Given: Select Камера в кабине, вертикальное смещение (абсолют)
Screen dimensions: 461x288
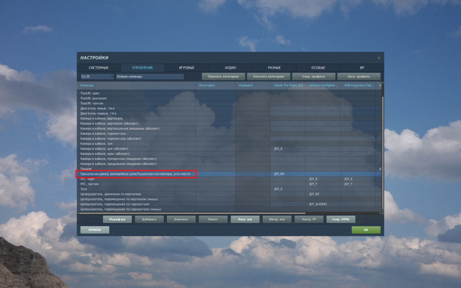Looking at the screenshot, I should pyautogui.click(x=229, y=129).
